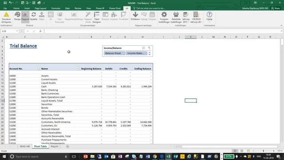Open PowerPoint from the taskbar
284x160 pixels.
85,156
